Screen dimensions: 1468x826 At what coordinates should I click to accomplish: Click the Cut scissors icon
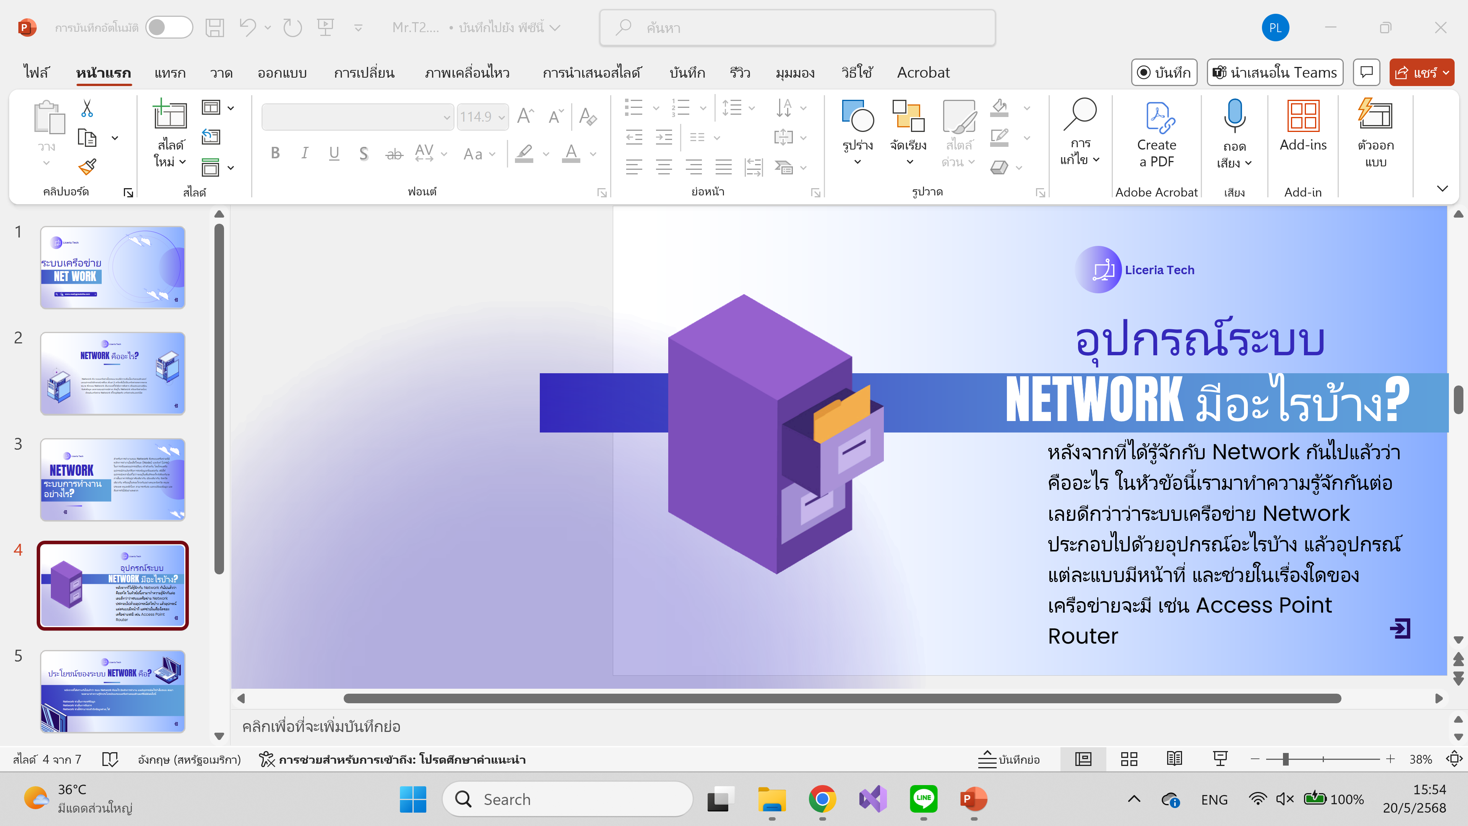tap(87, 108)
